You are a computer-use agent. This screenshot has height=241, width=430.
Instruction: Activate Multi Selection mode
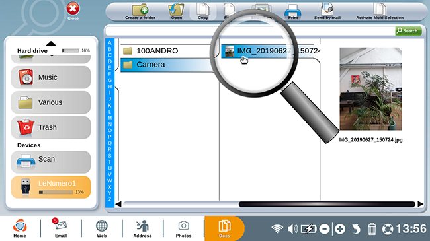[x=380, y=11]
